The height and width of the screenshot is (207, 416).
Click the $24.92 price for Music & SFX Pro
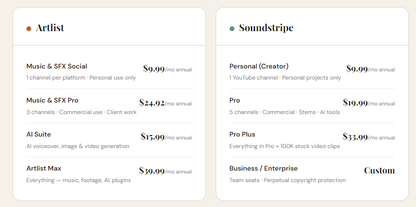[152, 103]
